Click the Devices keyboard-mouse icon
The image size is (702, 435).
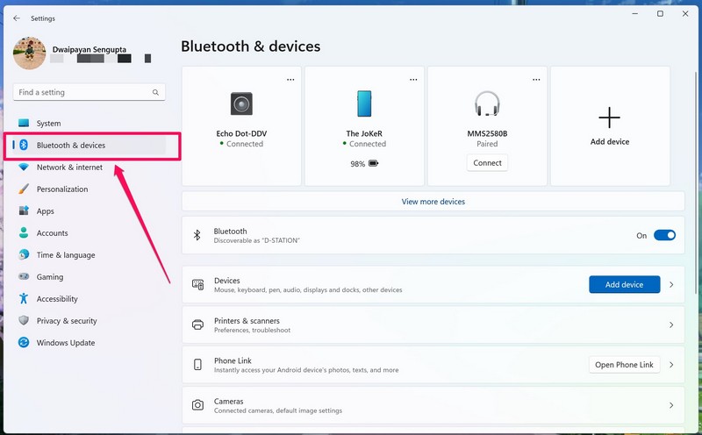[x=197, y=285]
